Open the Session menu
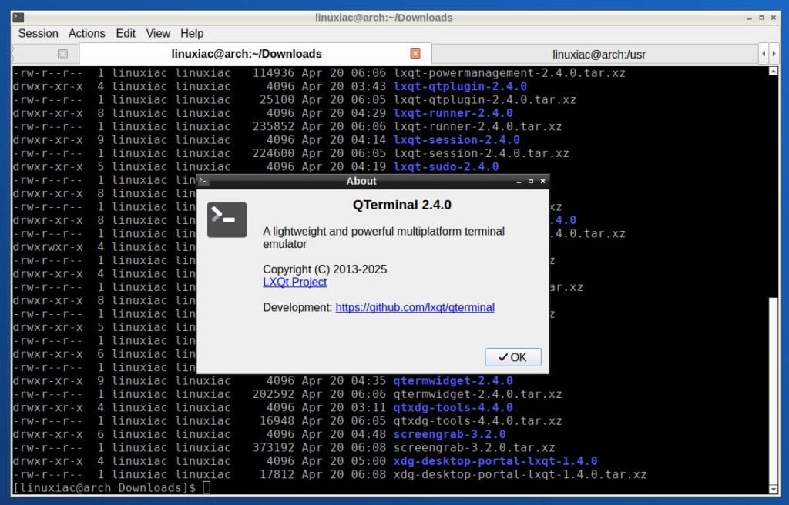The image size is (789, 505). point(38,33)
